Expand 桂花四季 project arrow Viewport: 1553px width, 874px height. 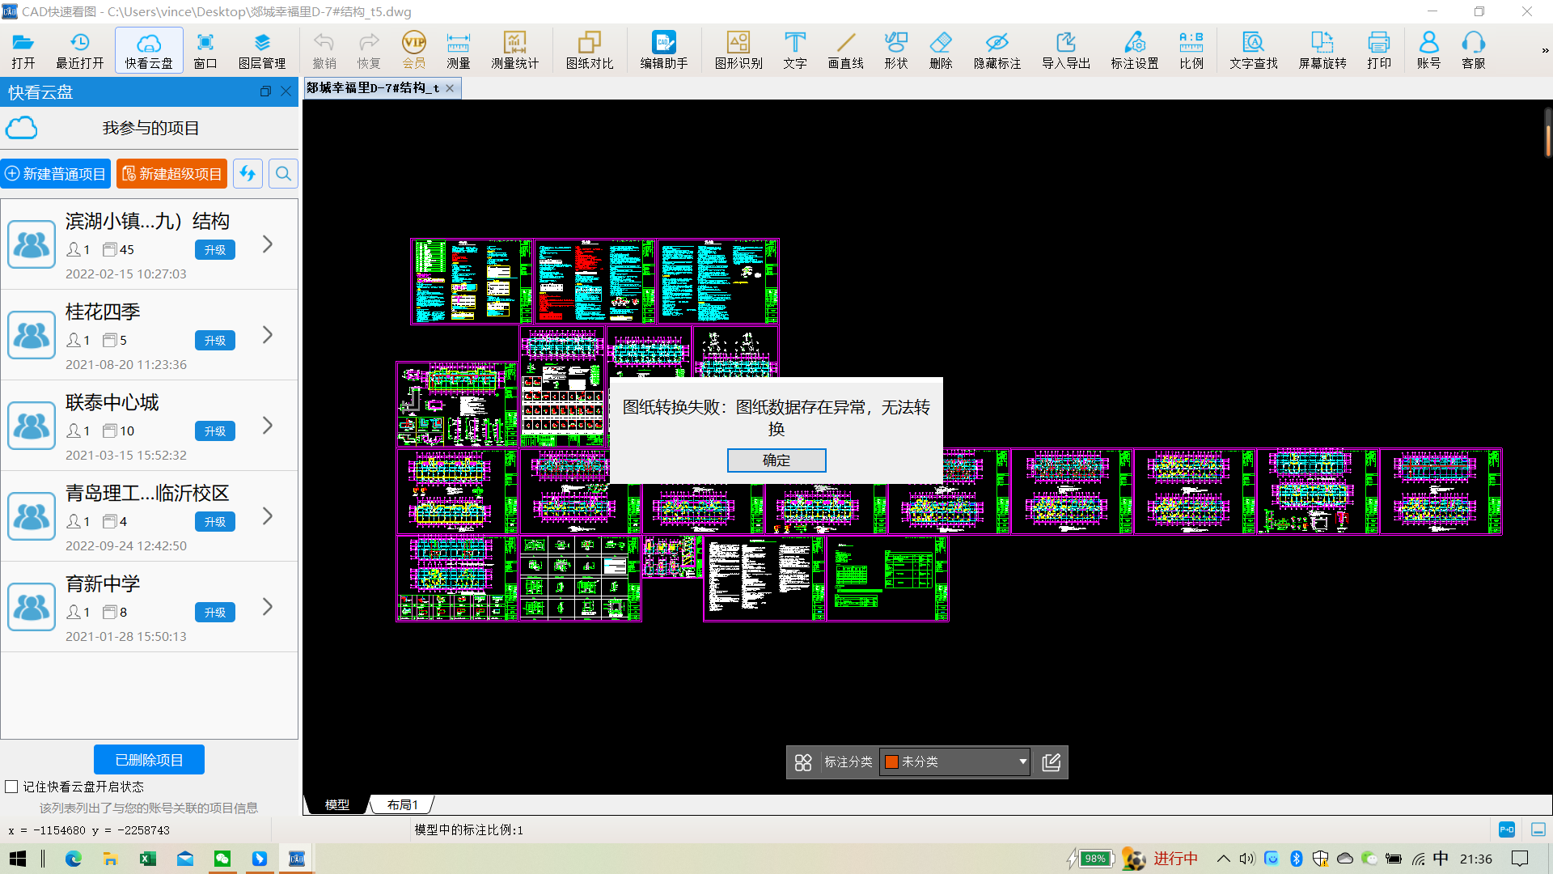click(268, 334)
